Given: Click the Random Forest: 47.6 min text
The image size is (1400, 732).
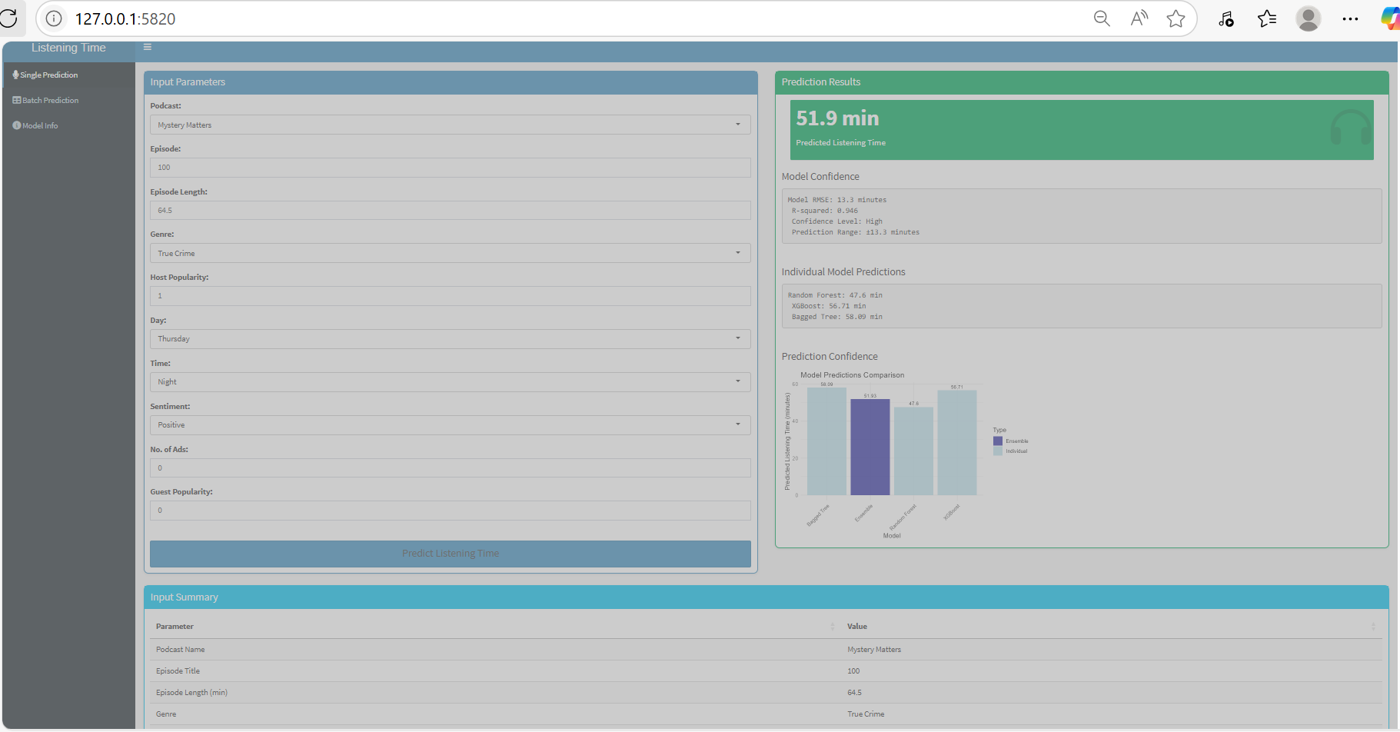Looking at the screenshot, I should pos(835,295).
